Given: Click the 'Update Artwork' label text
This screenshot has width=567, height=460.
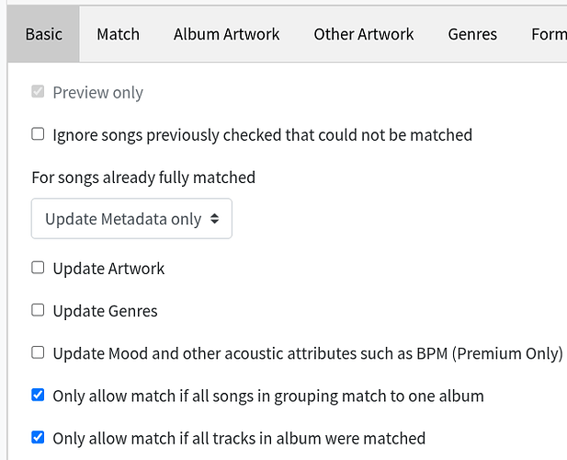Looking at the screenshot, I should (x=108, y=269).
